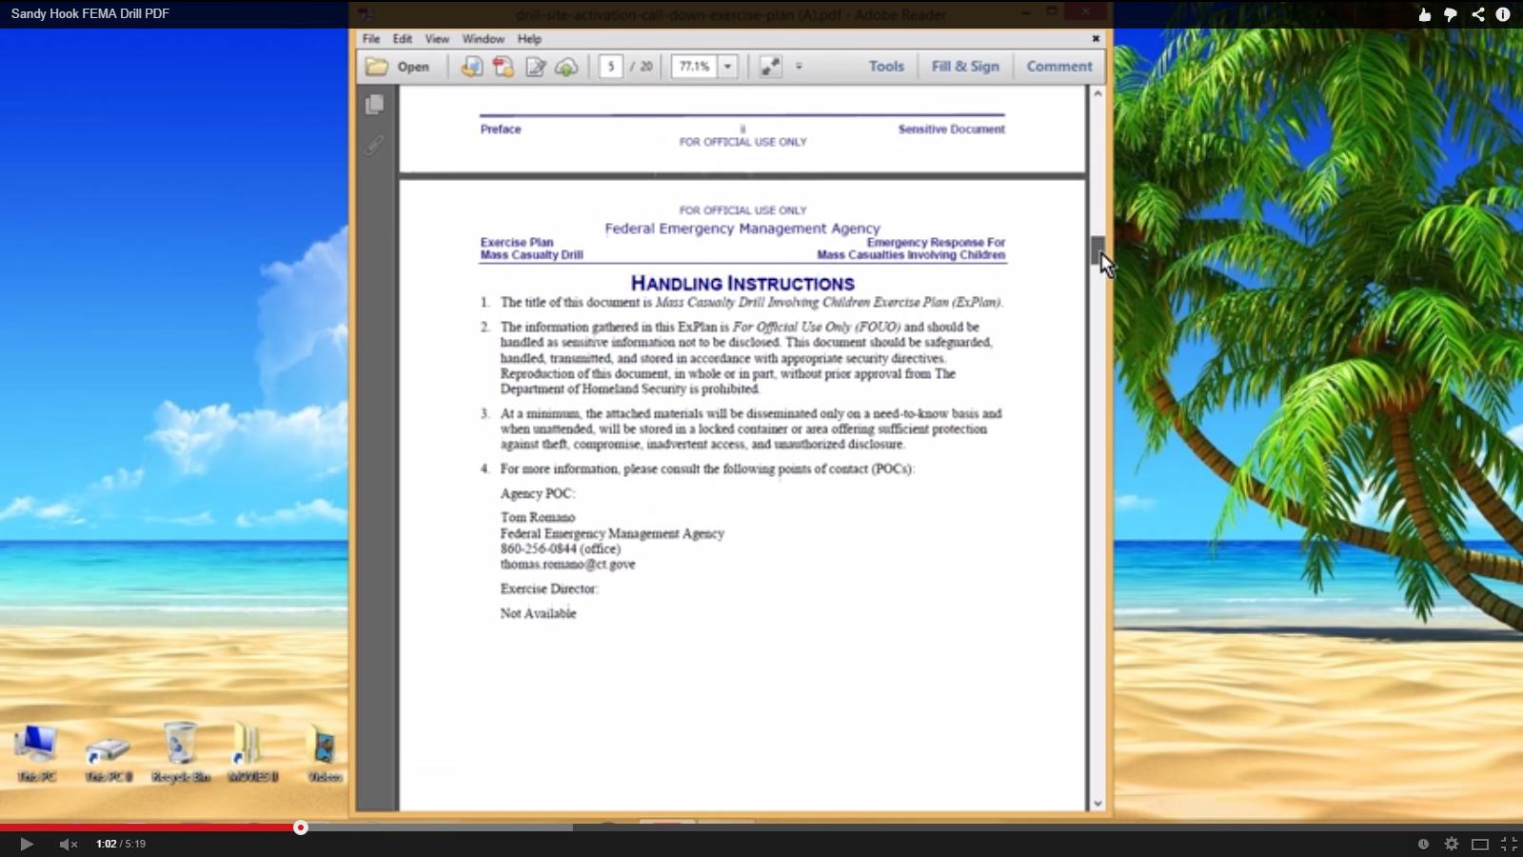Click the share icon at top right

click(1477, 14)
